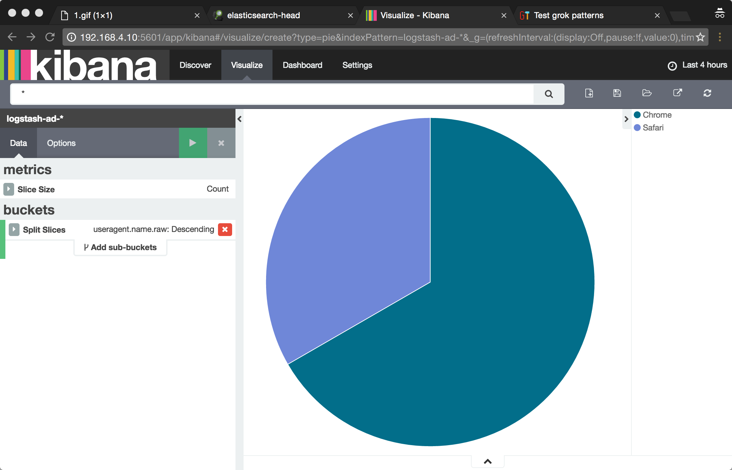Open the Last 4 hours time picker

[698, 65]
